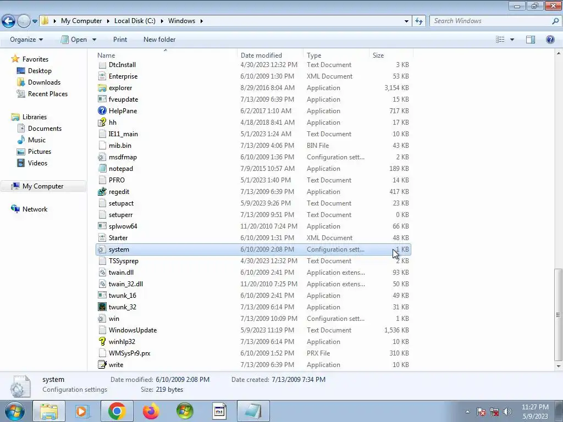
Task: Select the WMSysPr9.prx file
Action: [x=130, y=353]
